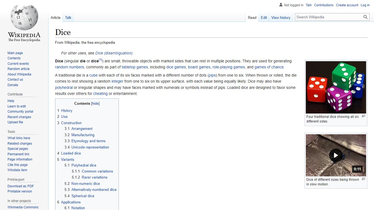Viewport: 374px width, 210px height.
Task: Open Printable version link
Action: click(20, 191)
